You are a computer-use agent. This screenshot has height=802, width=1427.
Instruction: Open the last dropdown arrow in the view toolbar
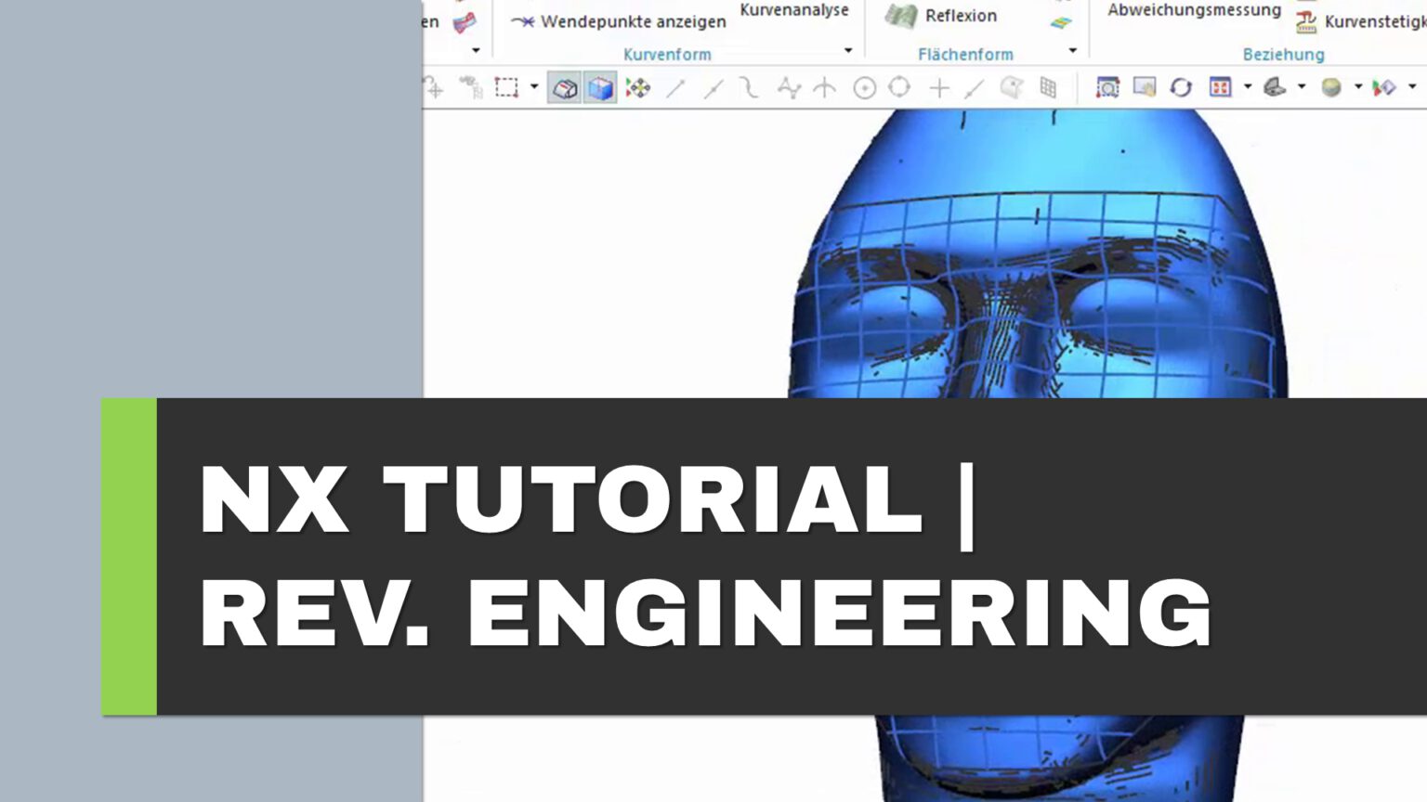pos(1412,87)
